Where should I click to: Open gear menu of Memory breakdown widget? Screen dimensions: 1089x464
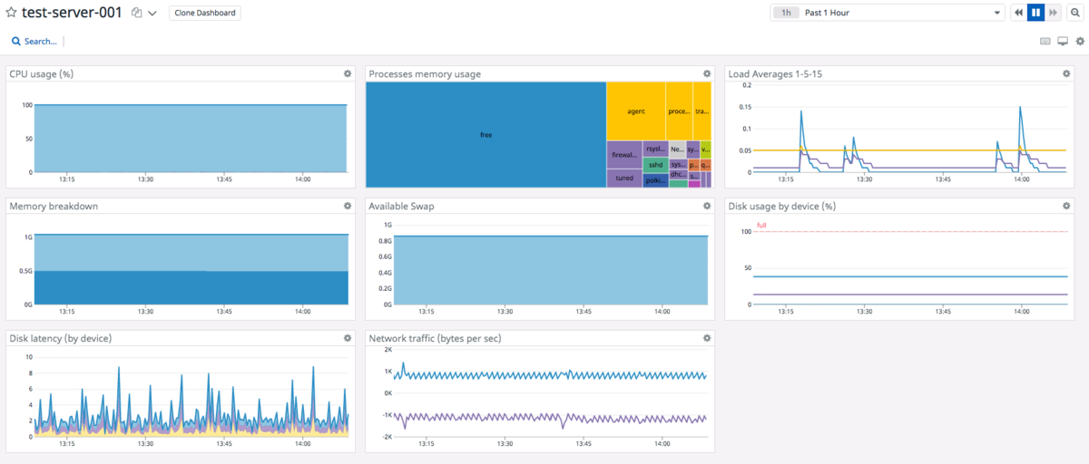pos(348,206)
